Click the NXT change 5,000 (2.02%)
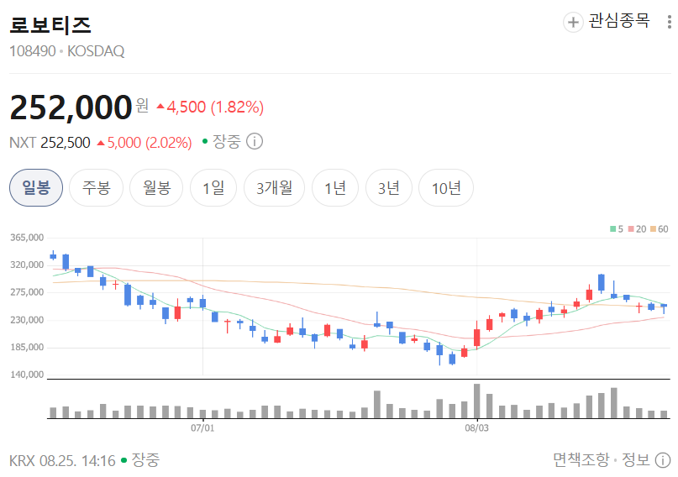This screenshot has width=678, height=477. click(x=145, y=143)
